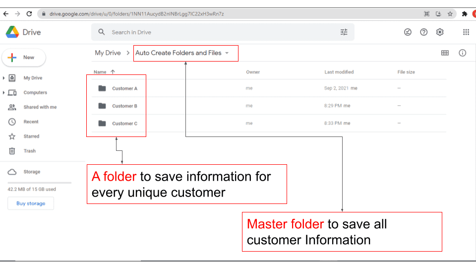The height and width of the screenshot is (268, 476).
Task: View folder details info icon
Action: click(462, 53)
